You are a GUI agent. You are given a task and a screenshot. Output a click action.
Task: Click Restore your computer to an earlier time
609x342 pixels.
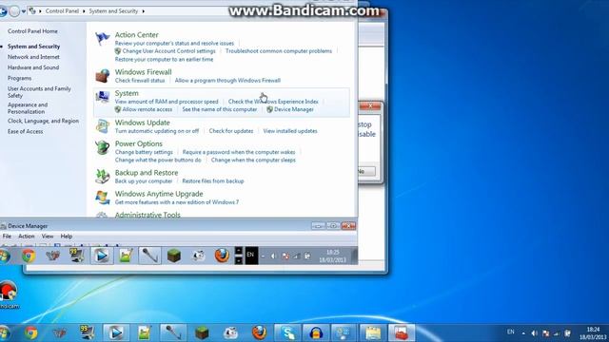(x=164, y=59)
